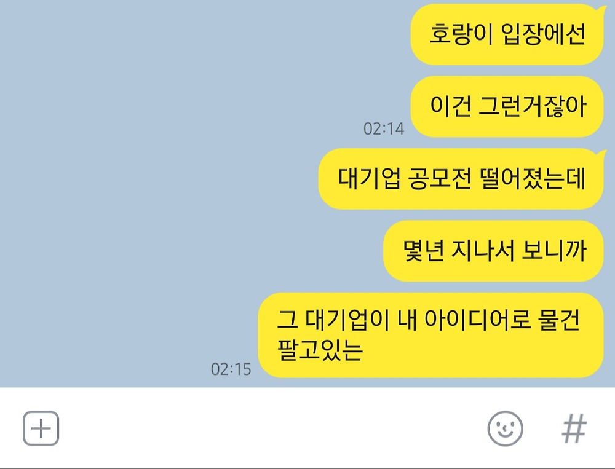Screen dimensions: 615x469
Task: Select the message bubble "이건 그런거잖아"
Action: point(507,107)
